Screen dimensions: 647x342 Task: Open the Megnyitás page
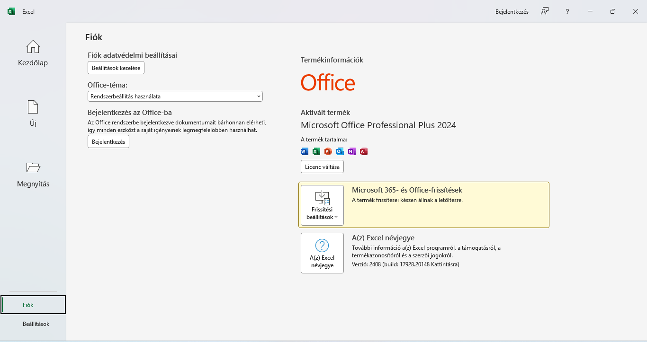coord(33,174)
